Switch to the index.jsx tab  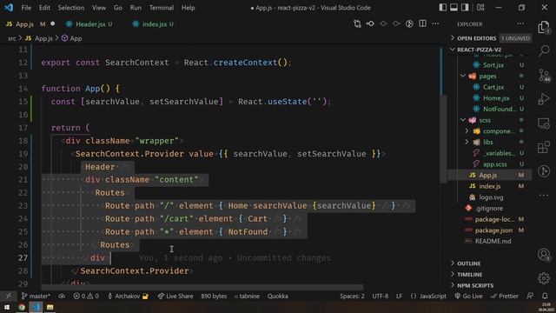[x=153, y=23]
